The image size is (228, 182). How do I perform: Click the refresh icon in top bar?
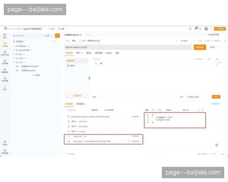pos(190,29)
